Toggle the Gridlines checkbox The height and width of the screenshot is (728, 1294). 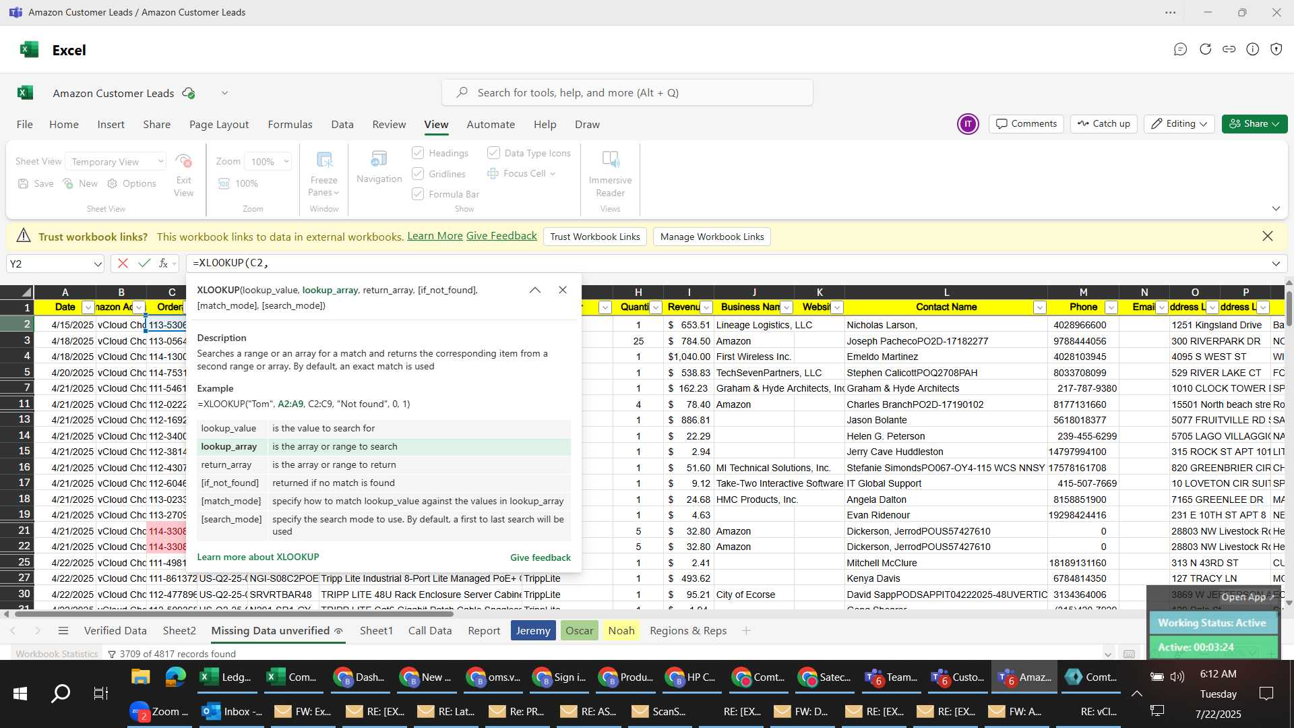(418, 174)
